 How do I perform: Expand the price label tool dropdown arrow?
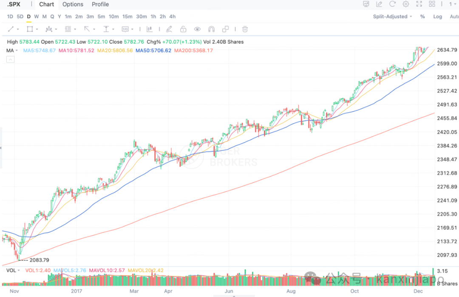coord(132,29)
